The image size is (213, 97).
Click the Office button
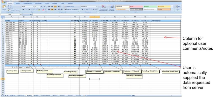(x=4, y=1)
